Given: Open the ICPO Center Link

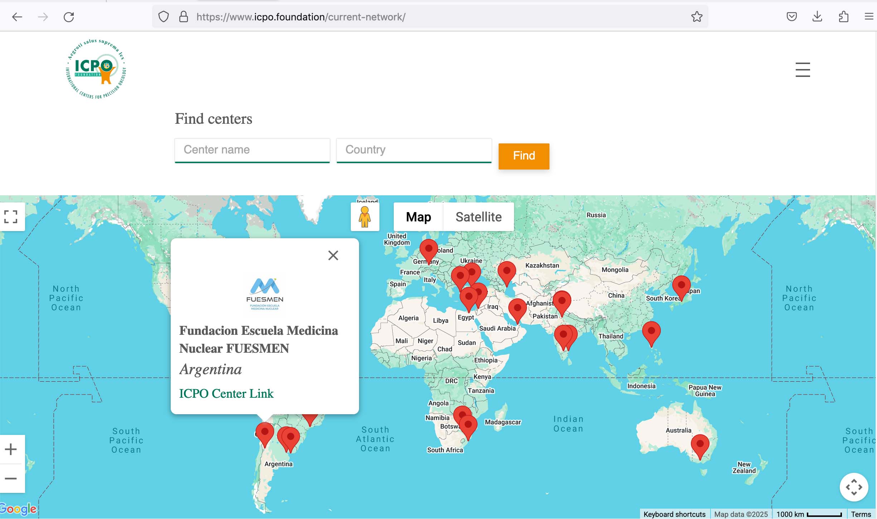Looking at the screenshot, I should 226,393.
